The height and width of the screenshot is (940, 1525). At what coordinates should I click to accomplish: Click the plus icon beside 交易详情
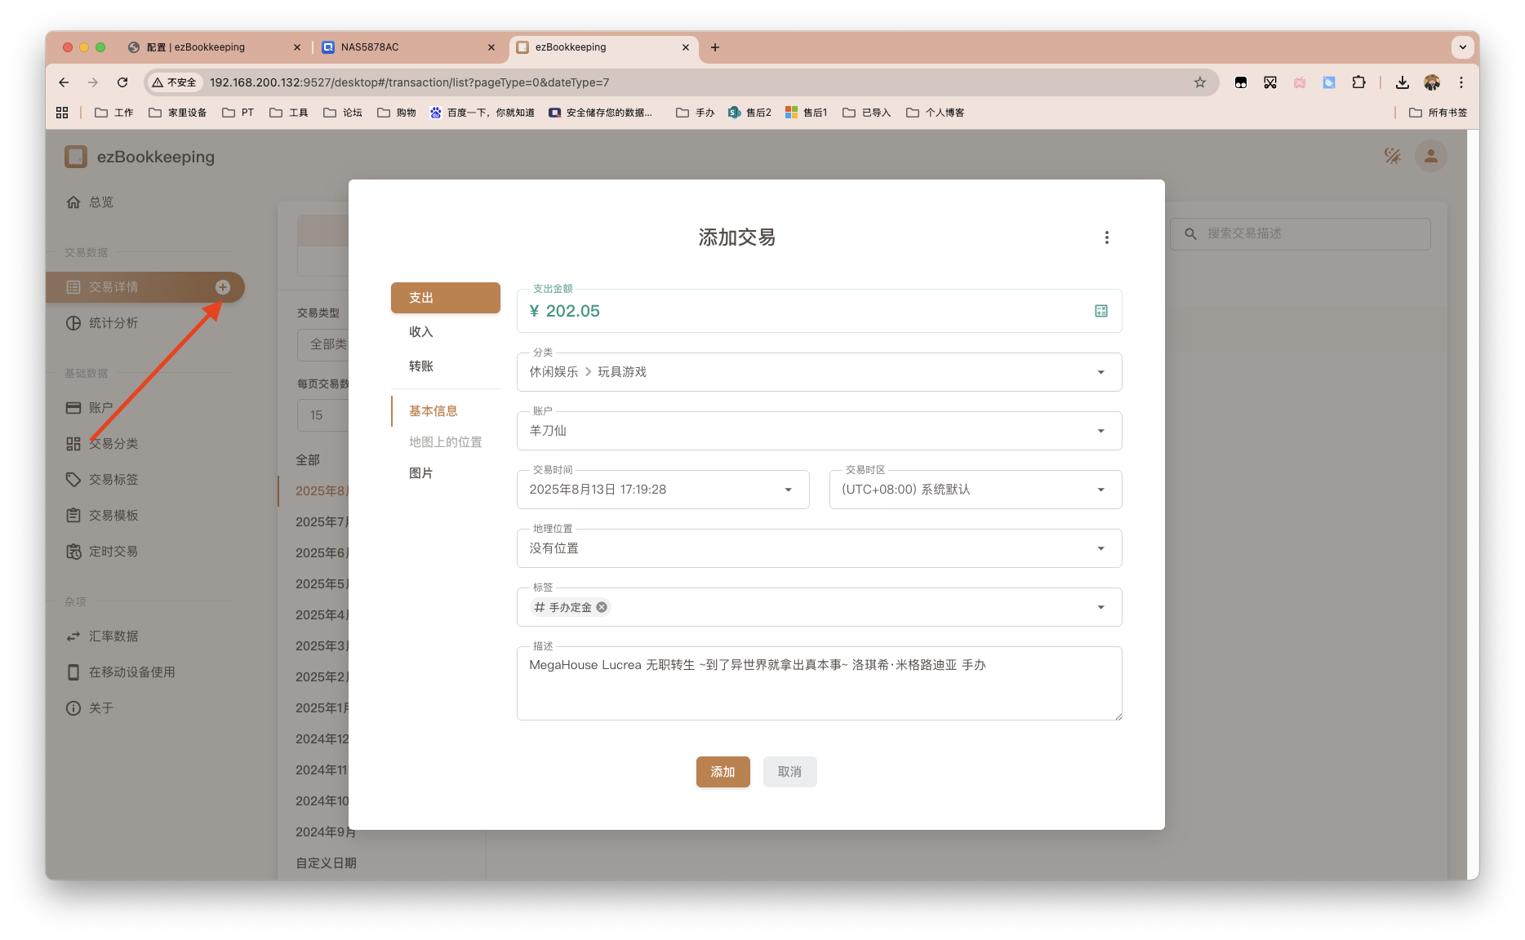(223, 287)
